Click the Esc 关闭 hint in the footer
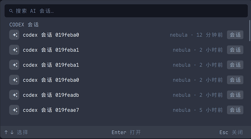 [231, 132]
